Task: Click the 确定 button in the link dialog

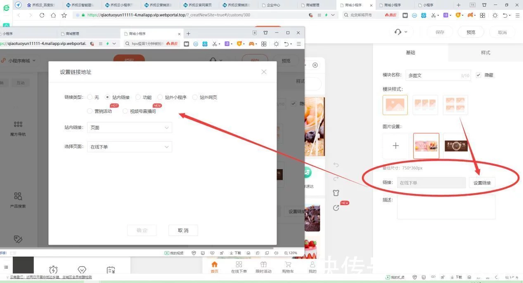Action: [x=142, y=230]
